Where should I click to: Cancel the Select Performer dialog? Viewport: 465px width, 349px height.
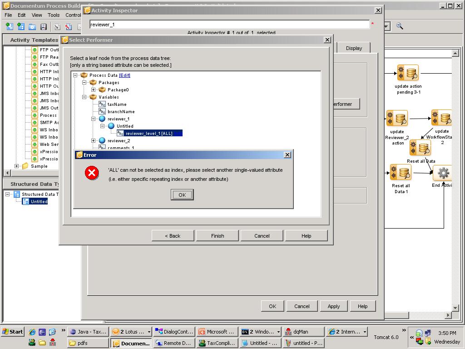262,236
